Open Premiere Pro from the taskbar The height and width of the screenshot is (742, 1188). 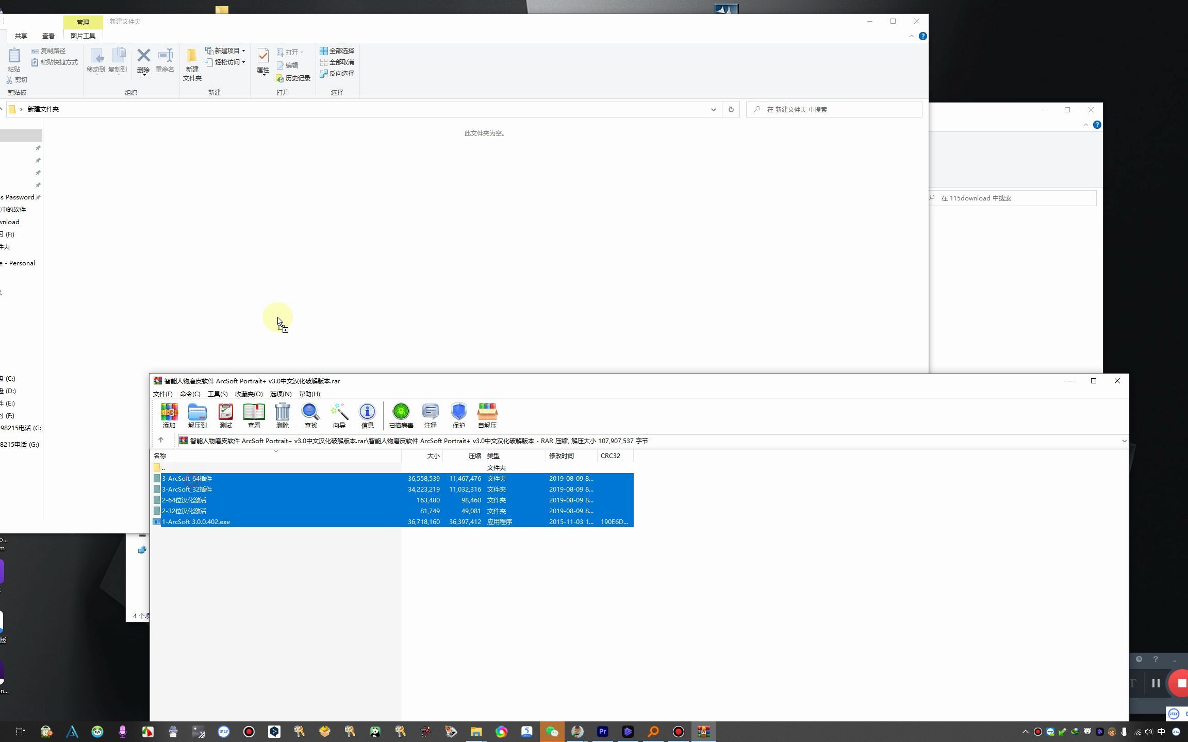pyautogui.click(x=602, y=732)
